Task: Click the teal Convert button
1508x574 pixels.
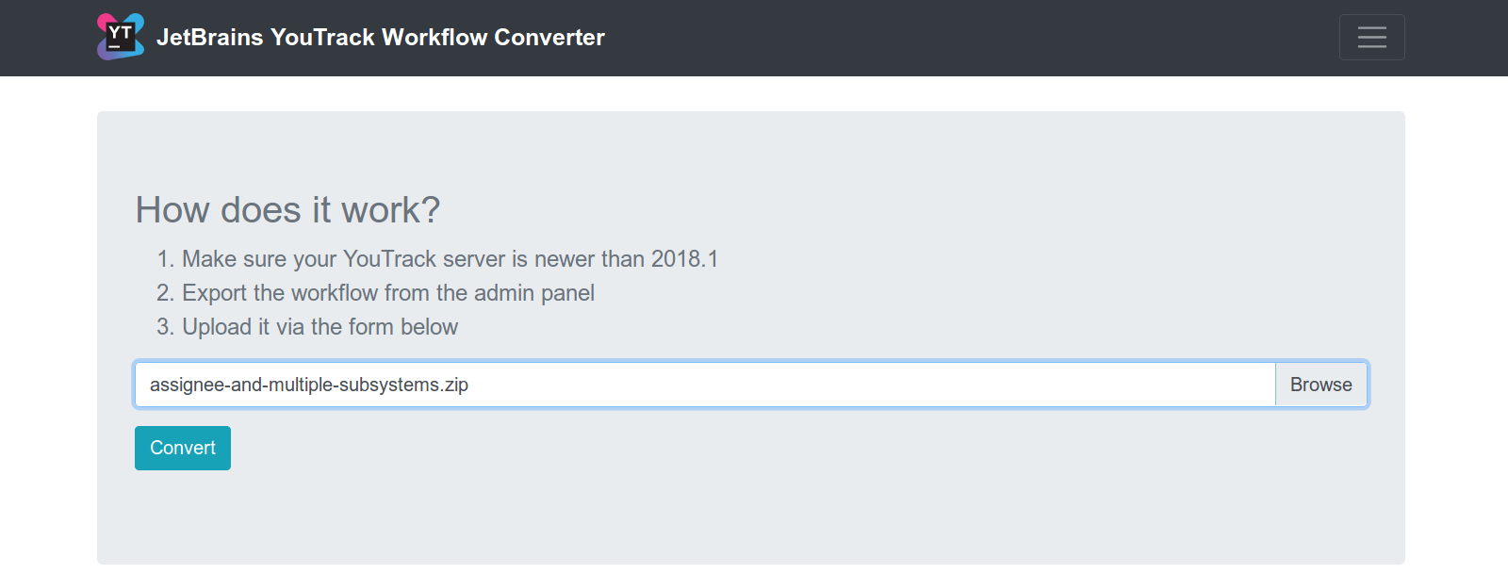Action: (183, 448)
